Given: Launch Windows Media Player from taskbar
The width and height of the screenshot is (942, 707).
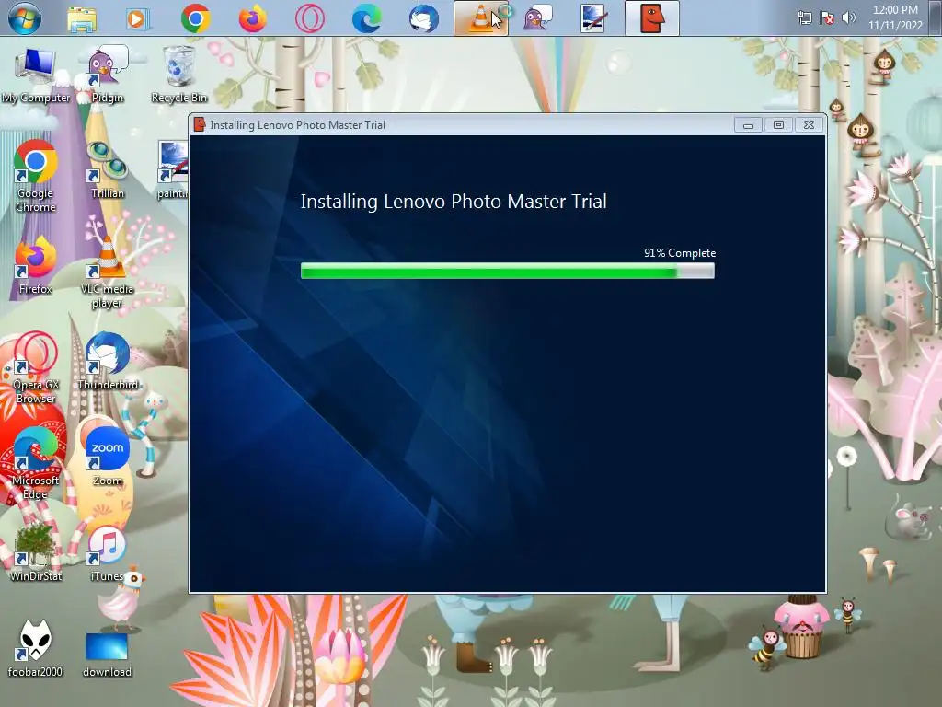Looking at the screenshot, I should pos(138,18).
